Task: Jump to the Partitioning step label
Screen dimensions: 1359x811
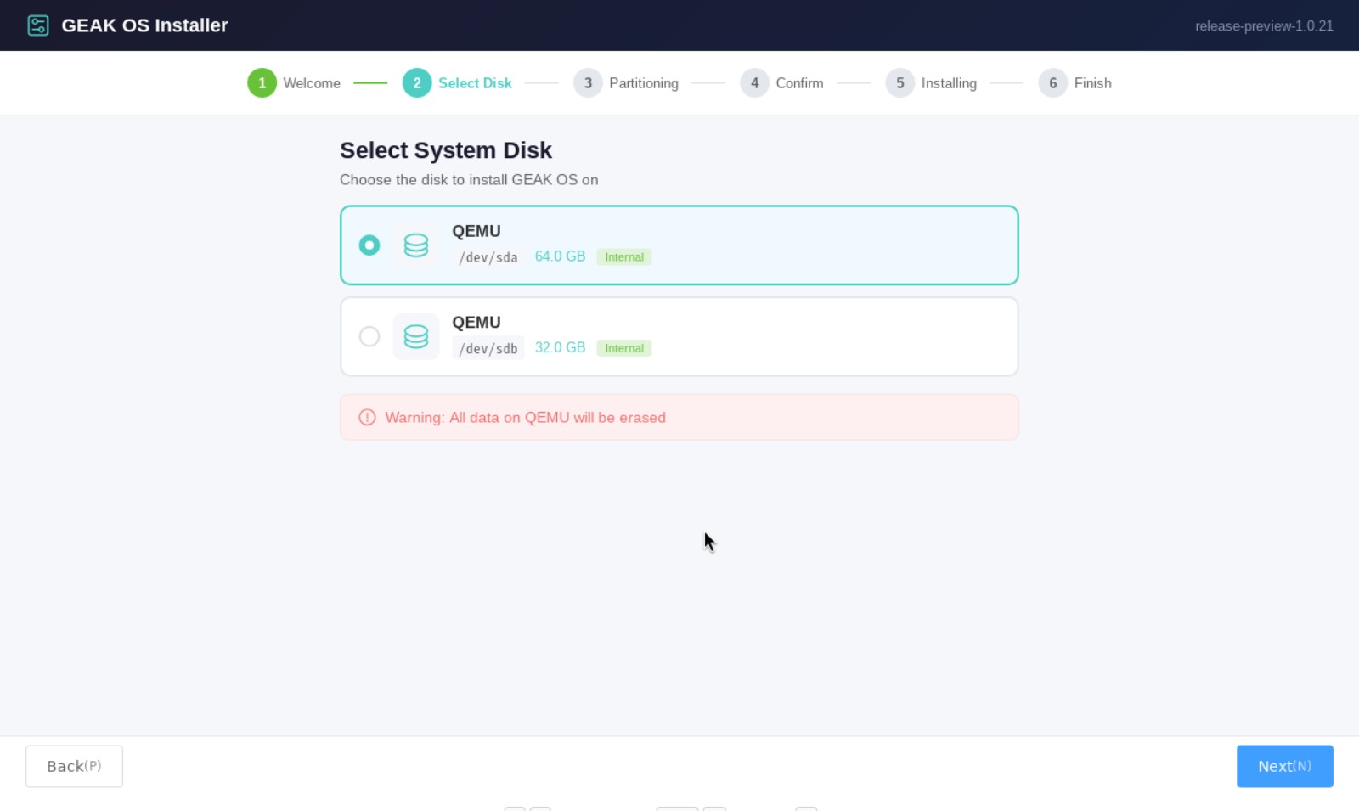Action: coord(644,83)
